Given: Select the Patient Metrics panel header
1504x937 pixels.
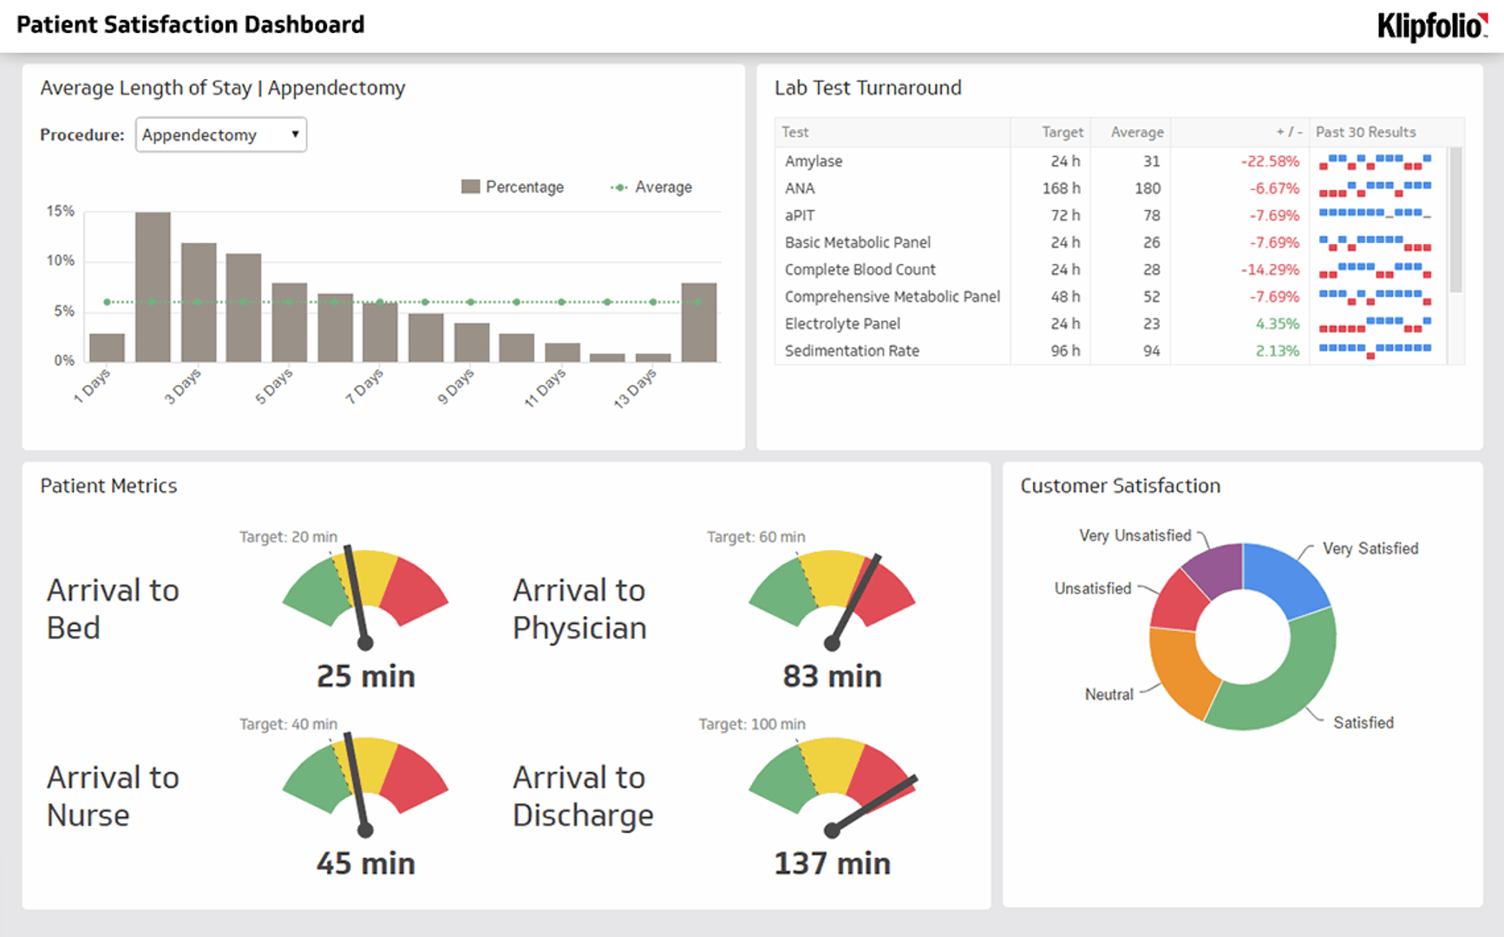Looking at the screenshot, I should (x=108, y=486).
